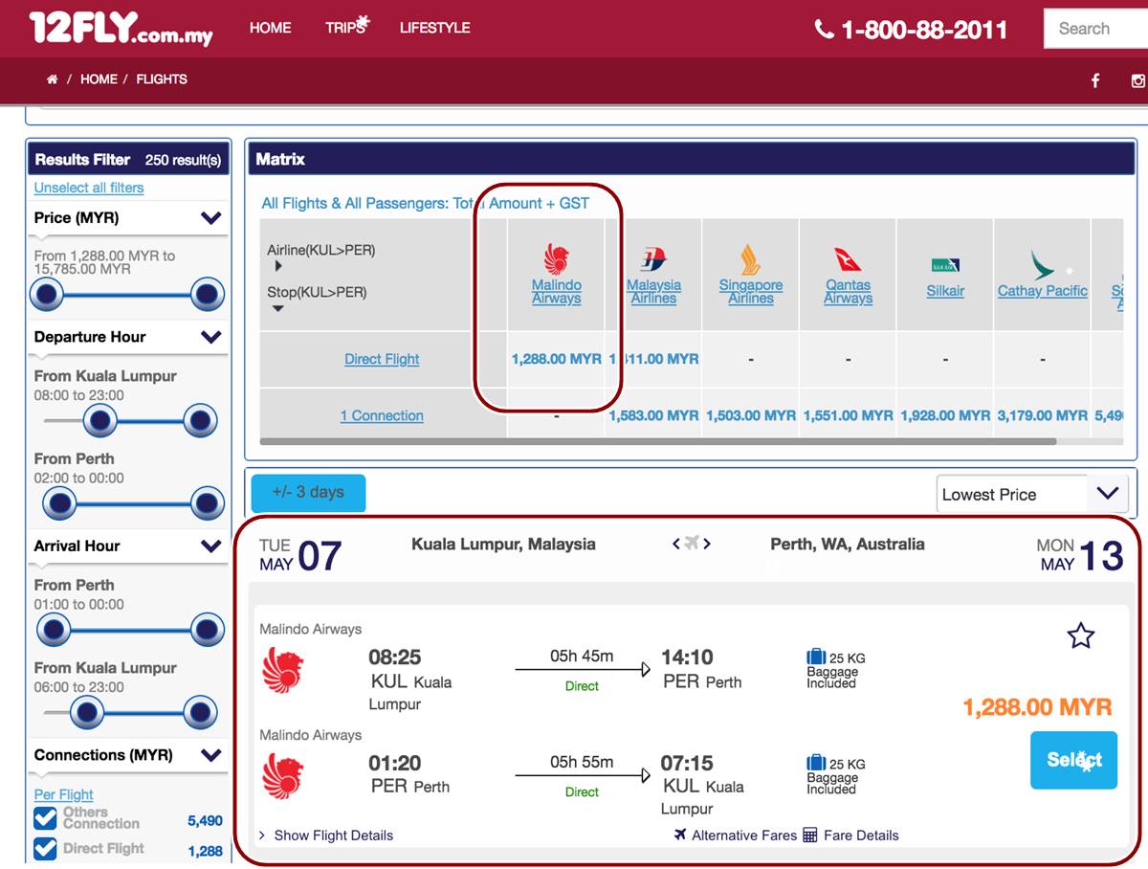
Task: Click the Qantas Airways logo in matrix
Action: click(x=848, y=259)
